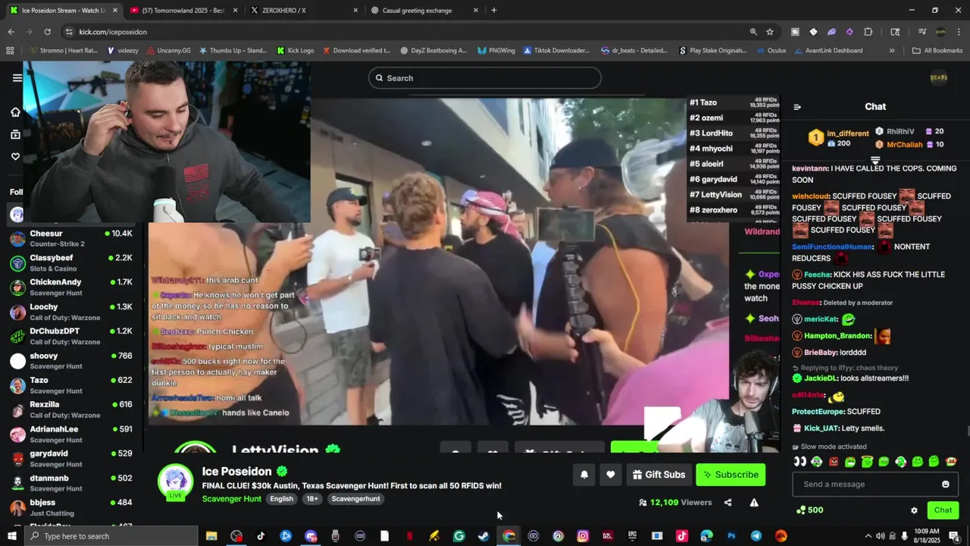This screenshot has height=546, width=970.
Task: Click the Kick search box
Action: click(485, 78)
